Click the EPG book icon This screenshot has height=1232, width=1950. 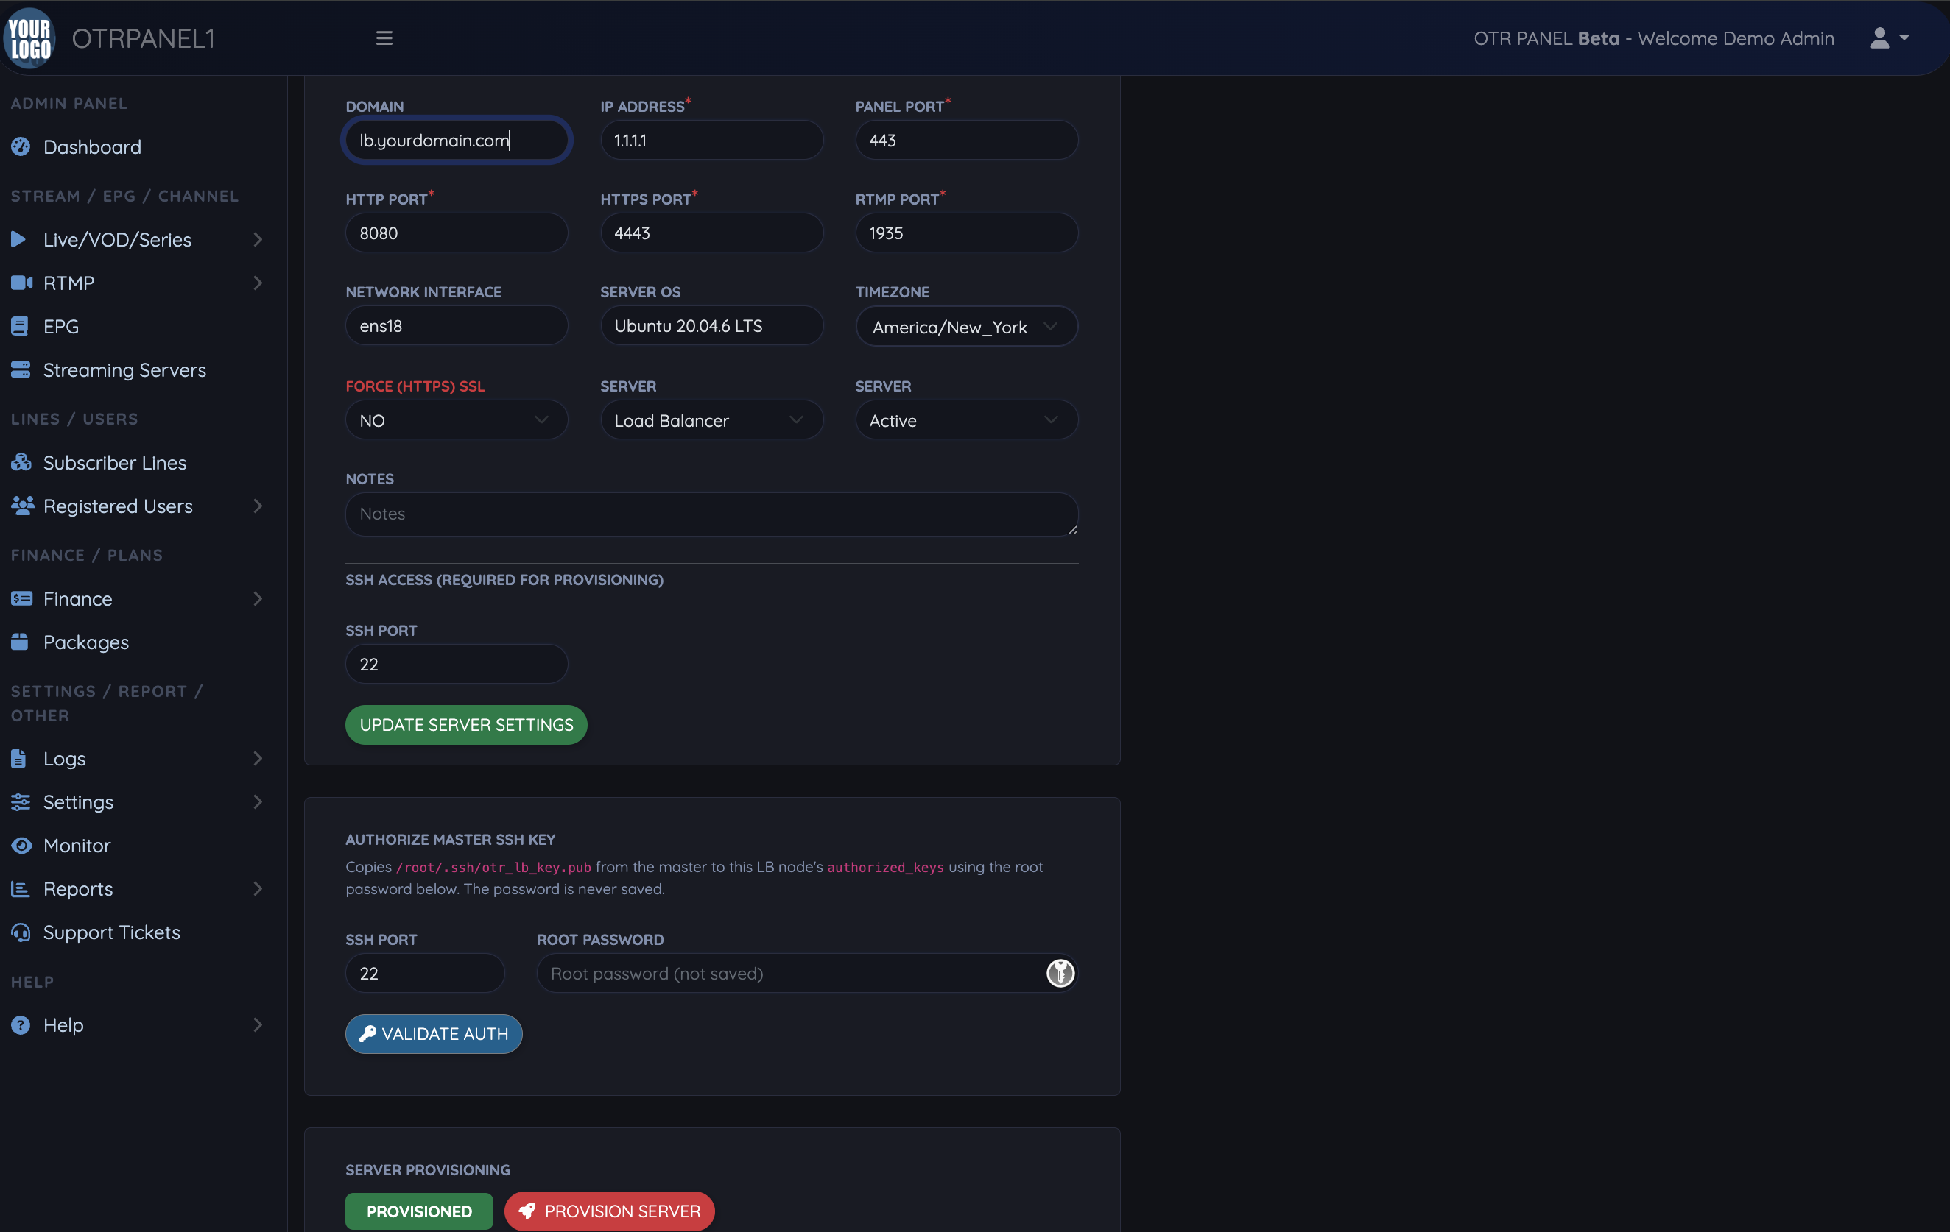pos(20,326)
